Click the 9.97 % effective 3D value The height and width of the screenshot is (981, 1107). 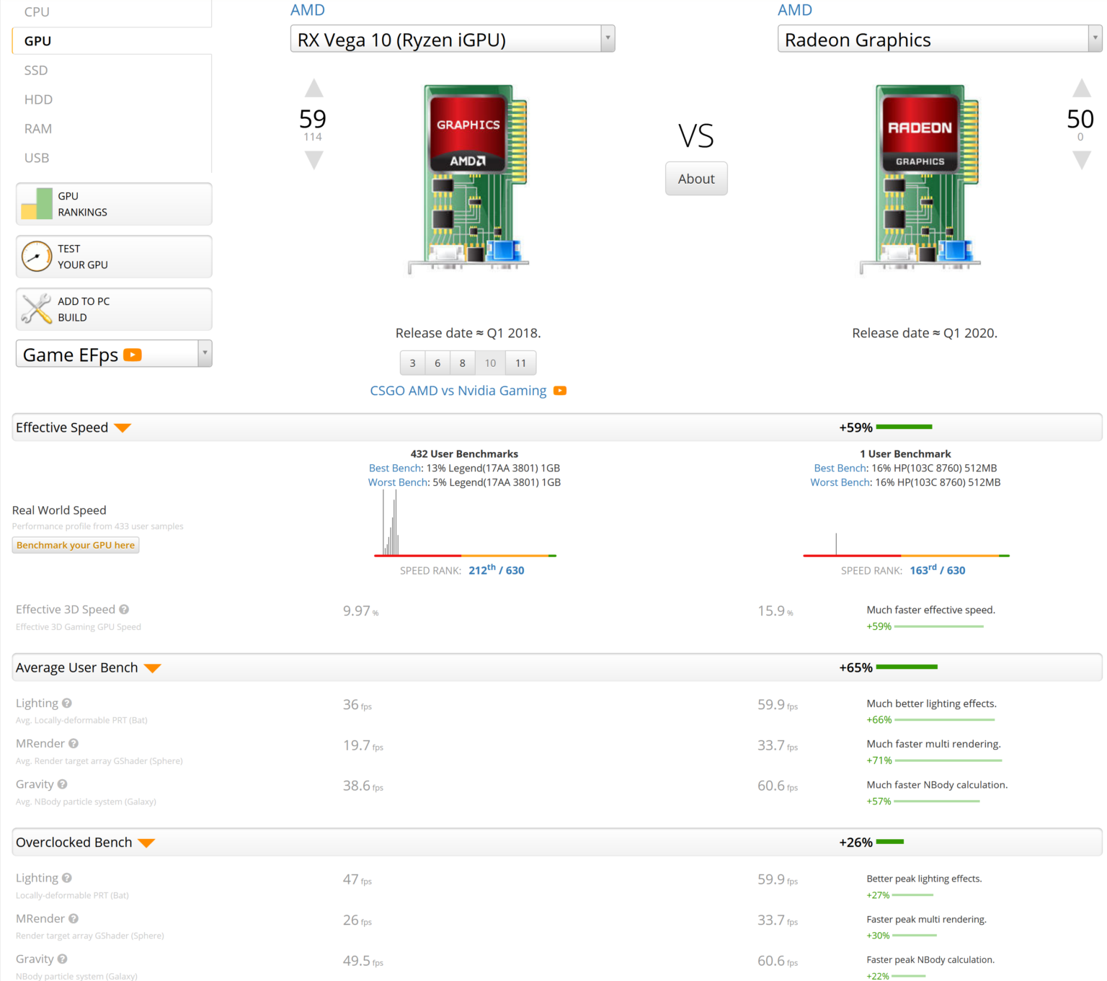pyautogui.click(x=360, y=611)
